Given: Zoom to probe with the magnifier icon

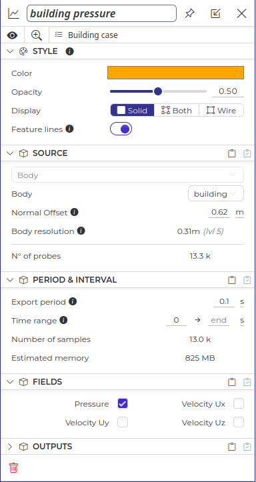Looking at the screenshot, I should [x=37, y=35].
